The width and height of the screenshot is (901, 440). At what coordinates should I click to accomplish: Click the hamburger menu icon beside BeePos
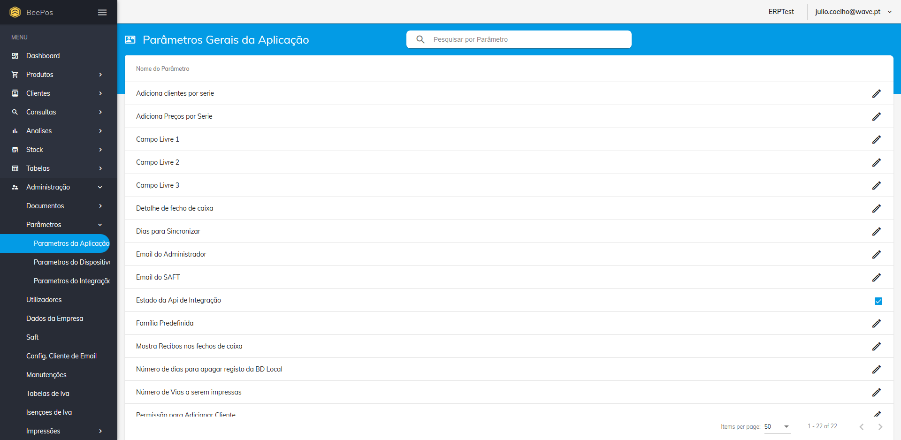pos(102,12)
